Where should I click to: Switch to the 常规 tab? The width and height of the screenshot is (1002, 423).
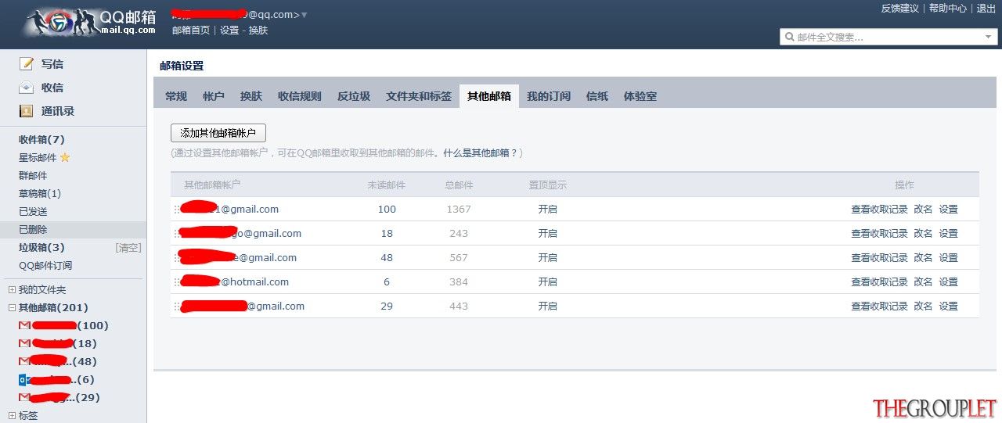coord(176,96)
